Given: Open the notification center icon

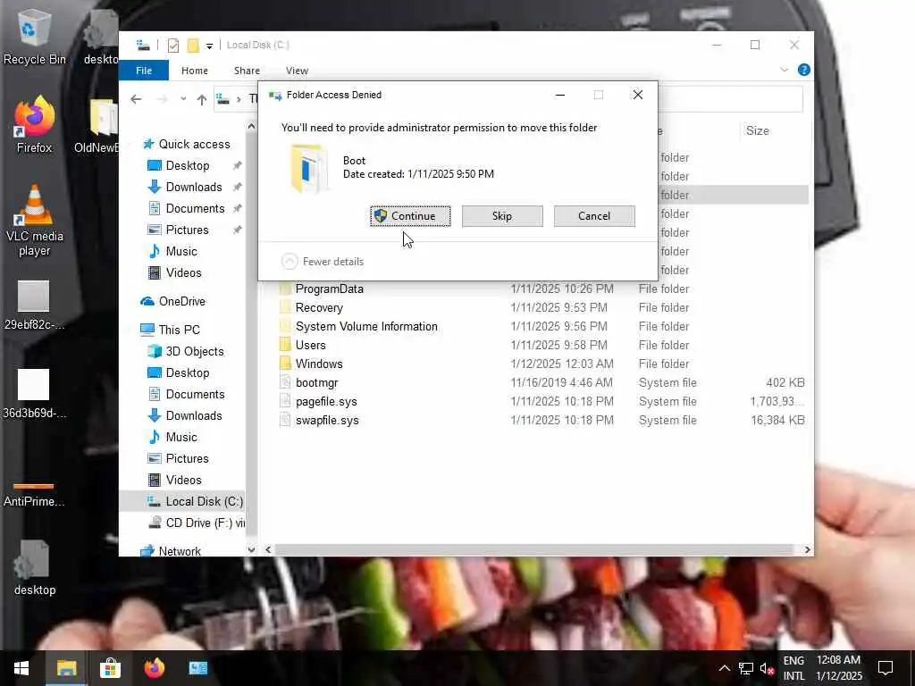Looking at the screenshot, I should (886, 668).
